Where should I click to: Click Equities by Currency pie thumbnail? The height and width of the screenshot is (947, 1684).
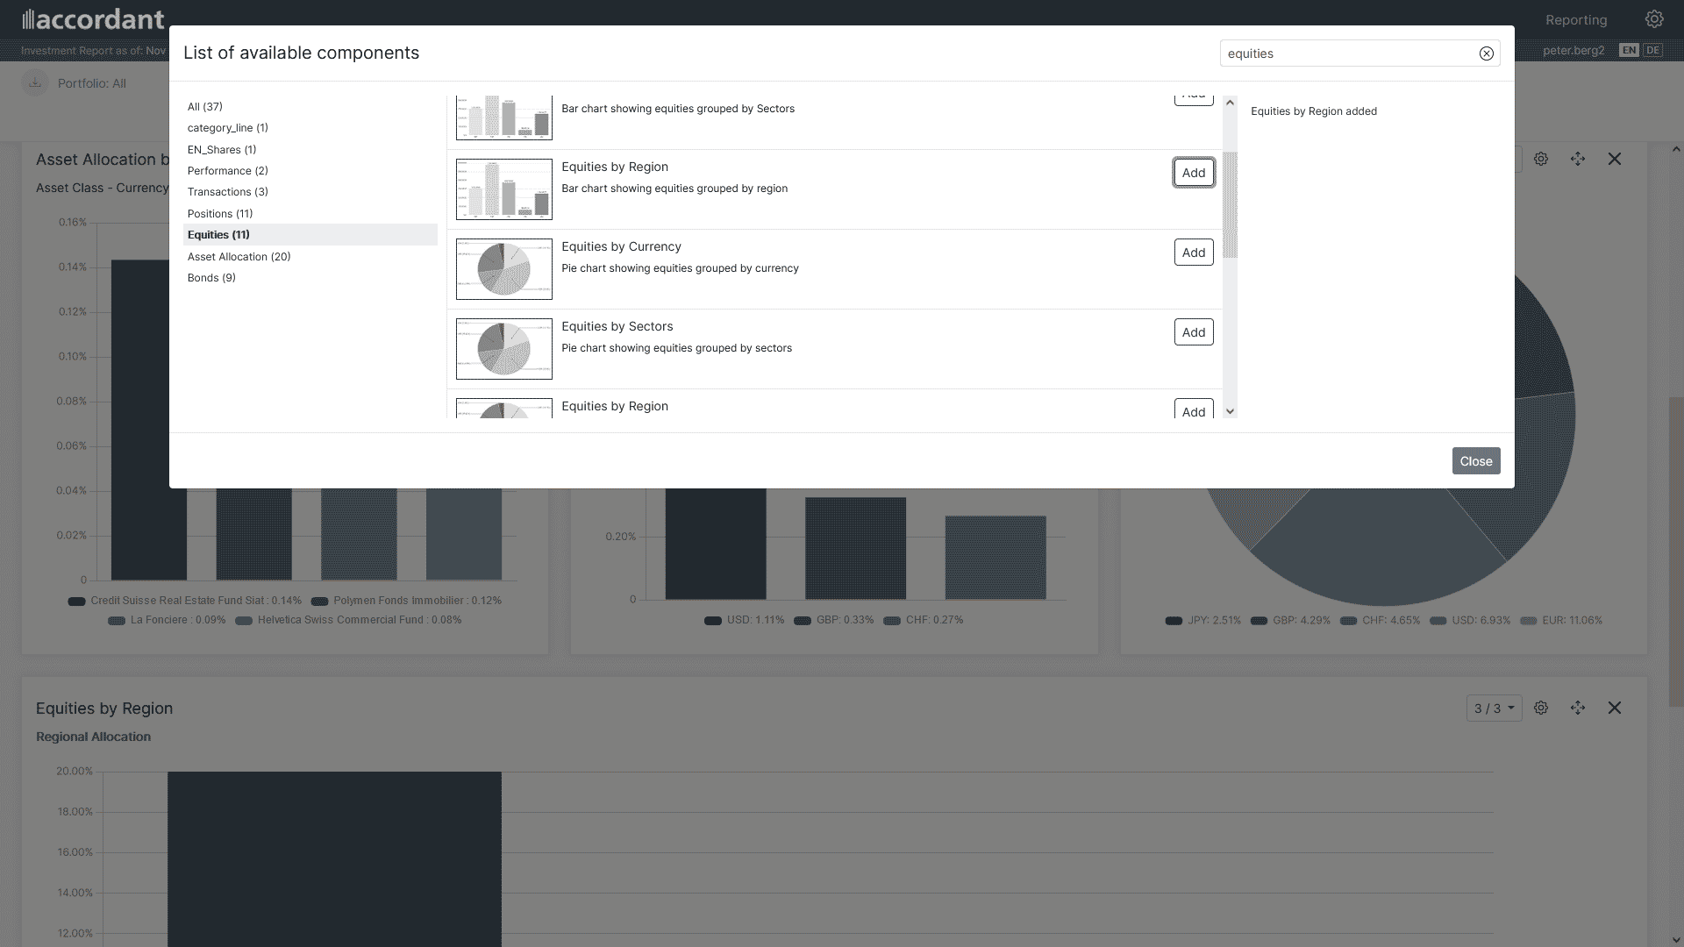(504, 269)
